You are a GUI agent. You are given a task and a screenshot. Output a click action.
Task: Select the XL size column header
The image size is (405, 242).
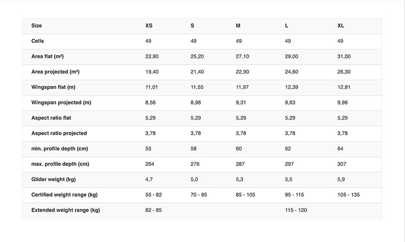pos(341,26)
